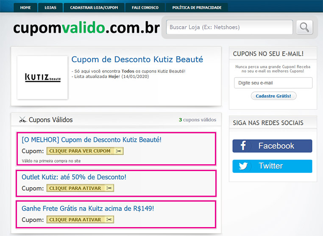Click 'CUPONS NO SEU E-MAIL!' heading

click(268, 54)
